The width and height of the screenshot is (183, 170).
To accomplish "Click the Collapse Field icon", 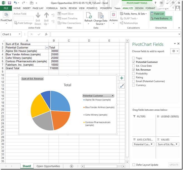I will coord(53,21).
